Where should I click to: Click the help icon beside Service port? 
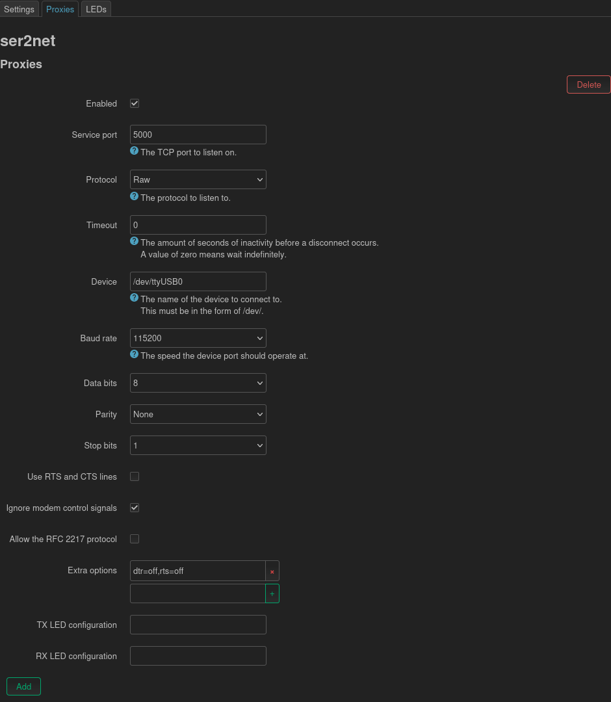(134, 150)
